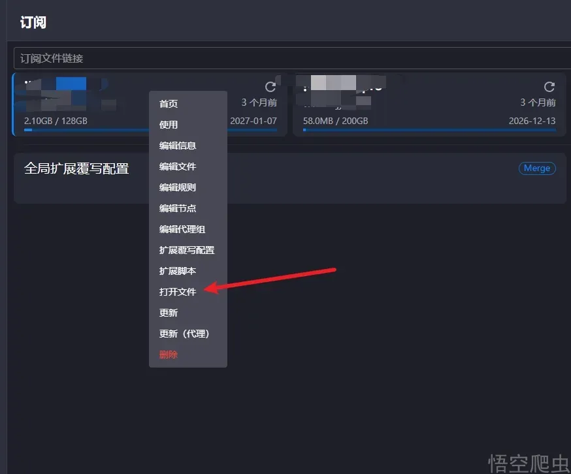Click refresh icon on the 200GB subscription
The height and width of the screenshot is (474, 571).
coord(549,87)
